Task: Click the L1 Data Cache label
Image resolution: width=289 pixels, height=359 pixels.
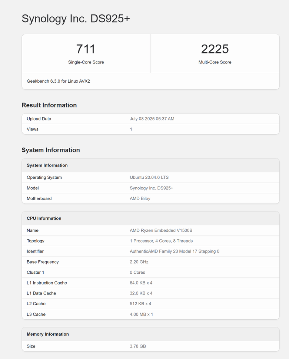Action: tap(41, 293)
